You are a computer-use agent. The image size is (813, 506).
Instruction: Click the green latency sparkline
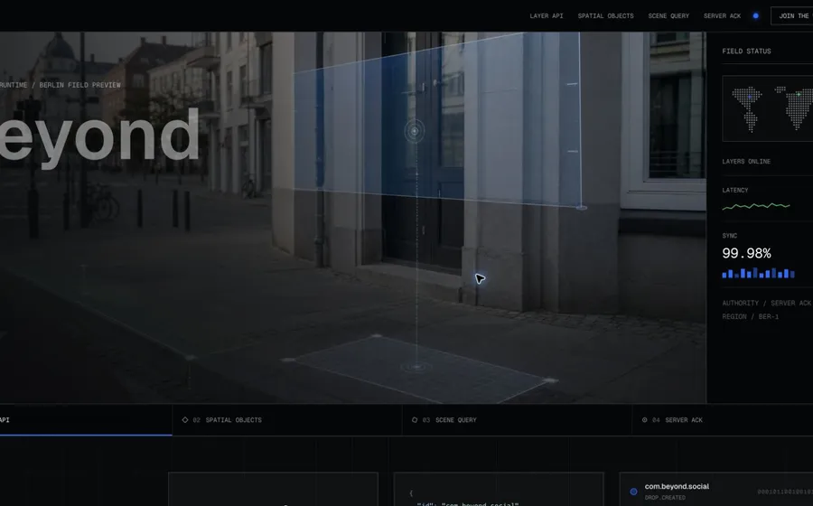point(756,206)
